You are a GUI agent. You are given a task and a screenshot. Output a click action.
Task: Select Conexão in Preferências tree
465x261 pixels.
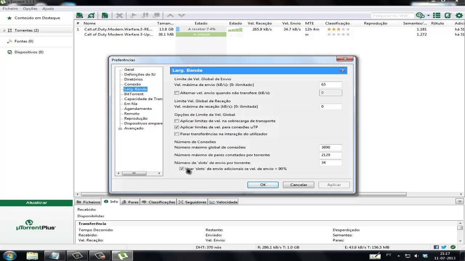[x=133, y=84]
